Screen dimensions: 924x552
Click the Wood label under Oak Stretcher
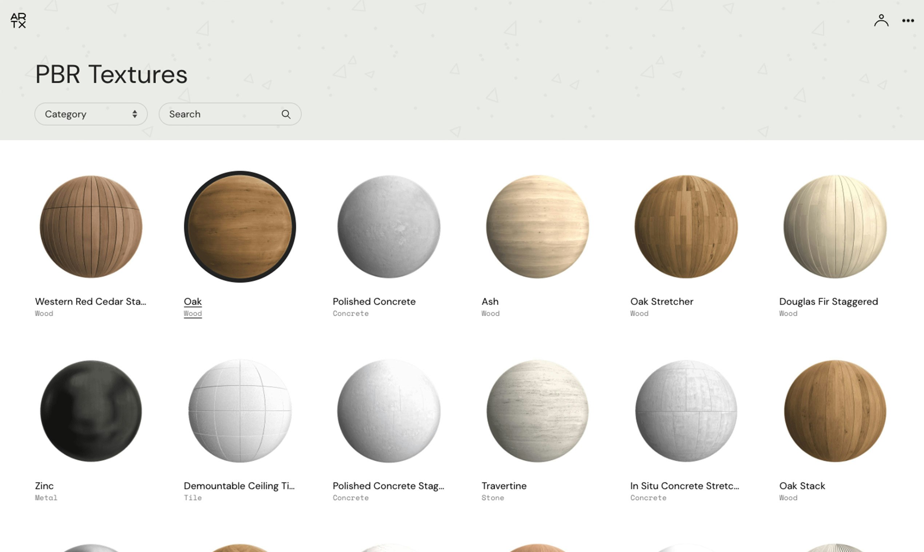tap(640, 313)
